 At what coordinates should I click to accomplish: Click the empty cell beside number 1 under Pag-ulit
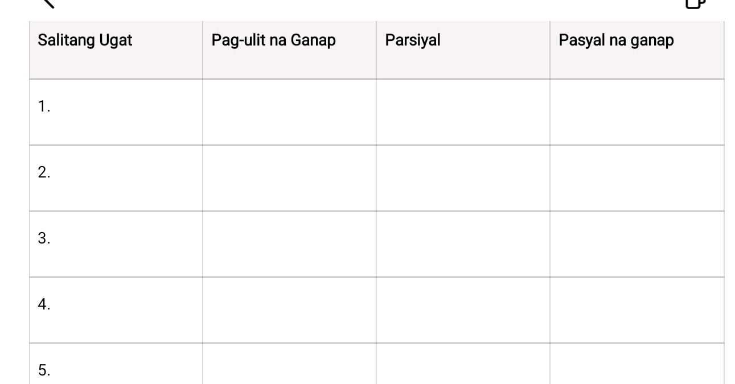tap(289, 112)
